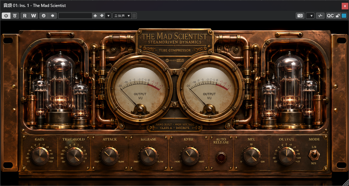Flip the L/R – M/S MODE switch

click(314, 155)
